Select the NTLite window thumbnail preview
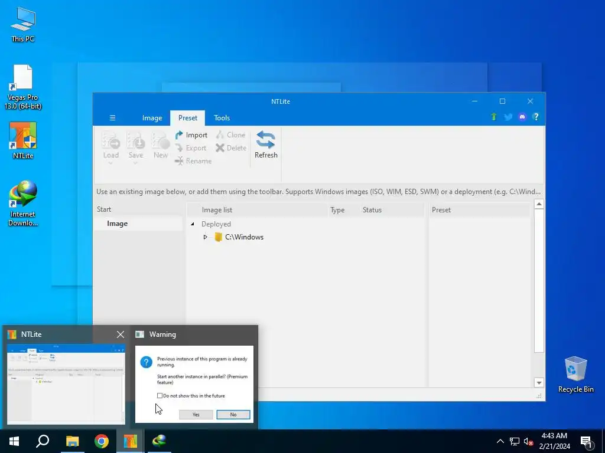Viewport: 605px width, 453px height. click(x=66, y=383)
